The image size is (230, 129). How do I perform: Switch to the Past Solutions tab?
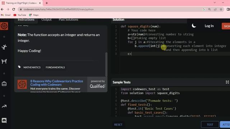(x=69, y=20)
